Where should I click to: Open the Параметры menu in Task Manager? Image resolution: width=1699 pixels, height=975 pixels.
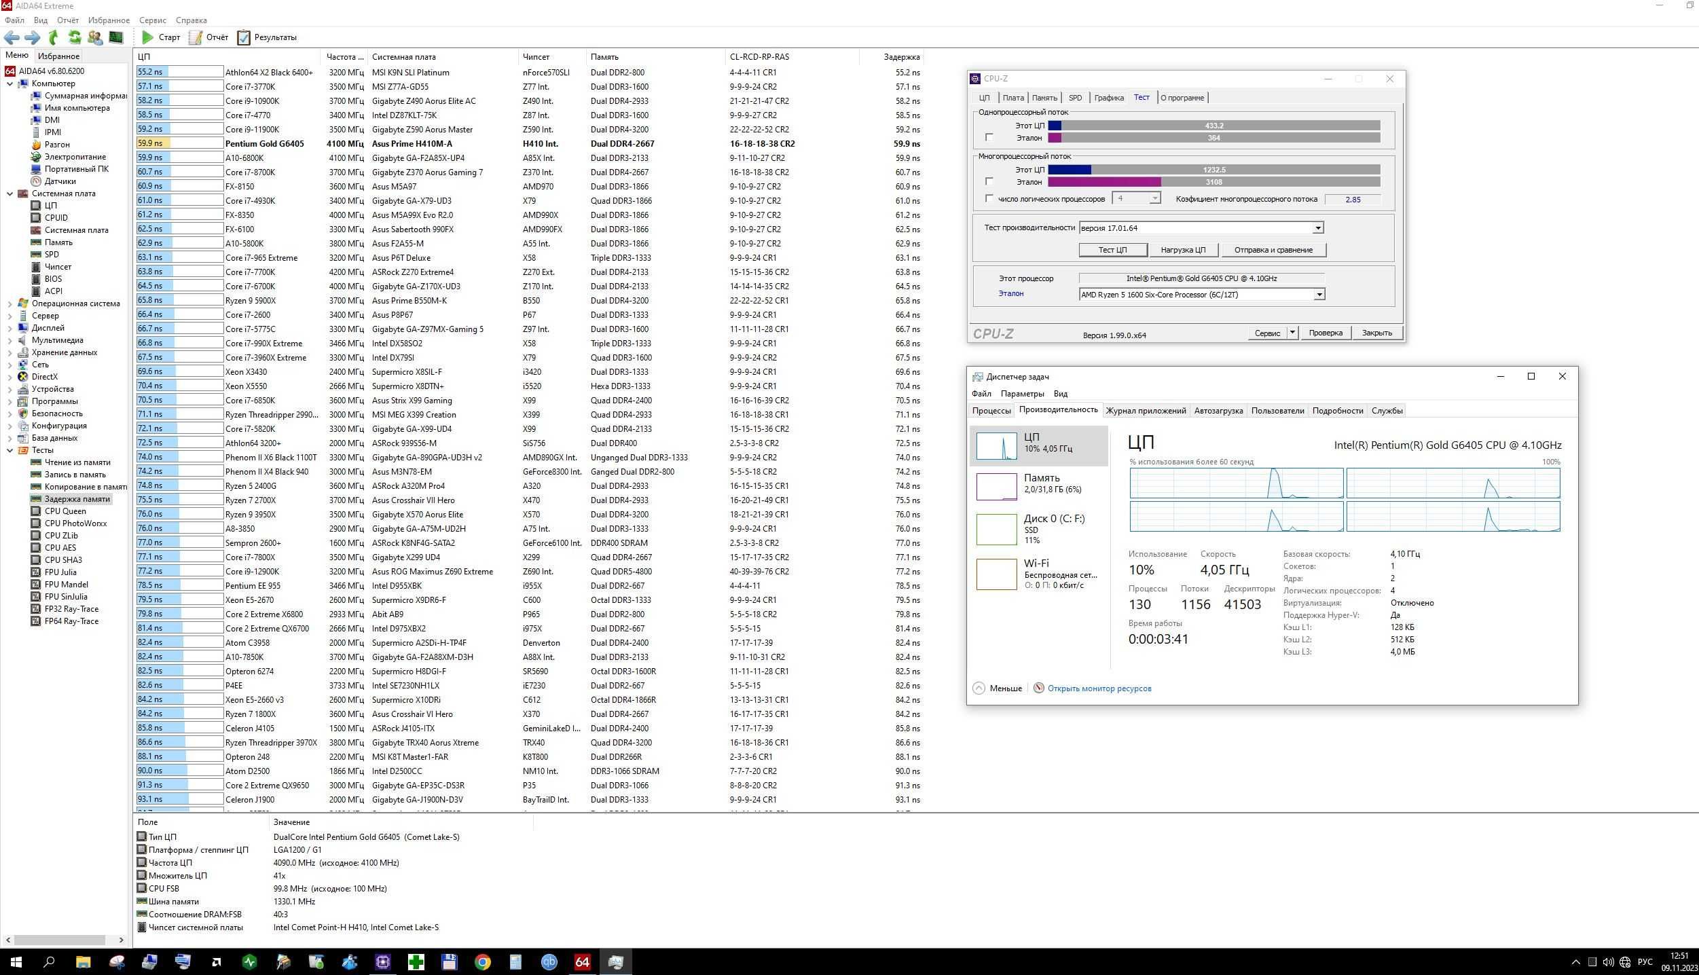(1022, 394)
